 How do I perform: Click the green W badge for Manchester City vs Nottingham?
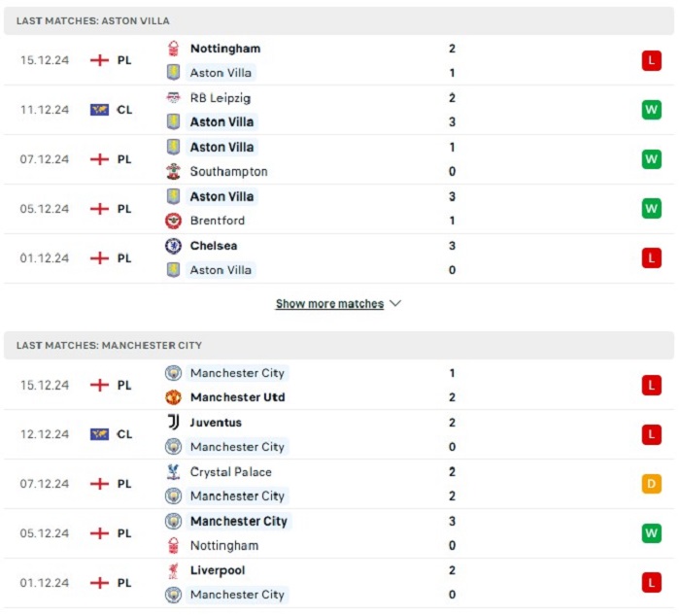652,533
